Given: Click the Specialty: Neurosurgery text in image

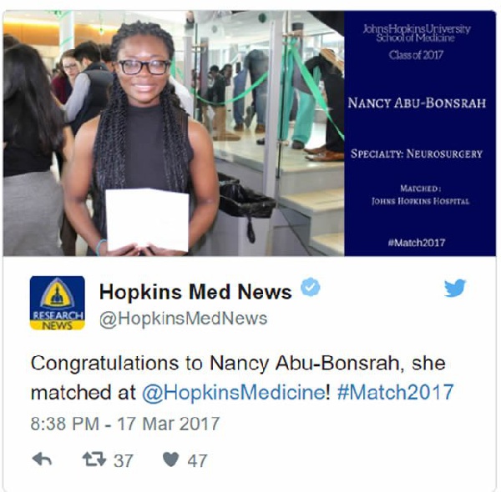Looking at the screenshot, I should pos(417,153).
